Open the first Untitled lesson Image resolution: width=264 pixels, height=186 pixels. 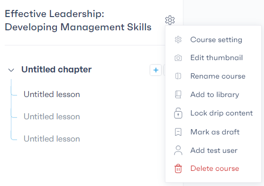pyautogui.click(x=52, y=94)
